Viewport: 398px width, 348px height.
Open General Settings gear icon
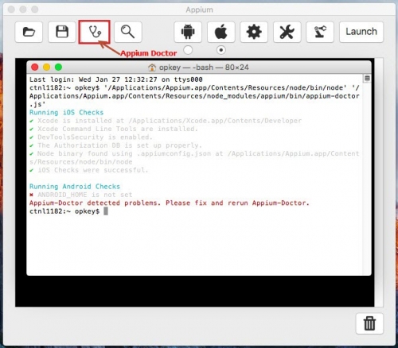(254, 32)
